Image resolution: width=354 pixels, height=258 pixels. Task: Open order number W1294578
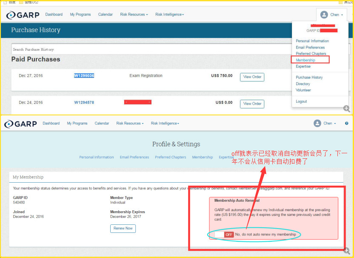[84, 103]
